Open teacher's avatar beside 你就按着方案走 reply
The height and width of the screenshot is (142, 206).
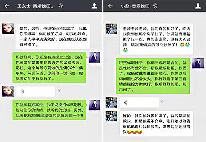click(x=94, y=105)
